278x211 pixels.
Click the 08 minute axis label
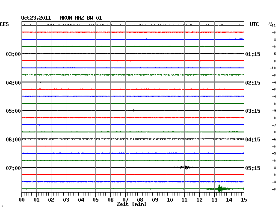point(140,199)
